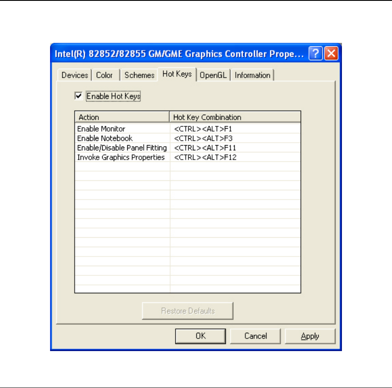
Task: Go to the Schemes tab
Action: (139, 75)
